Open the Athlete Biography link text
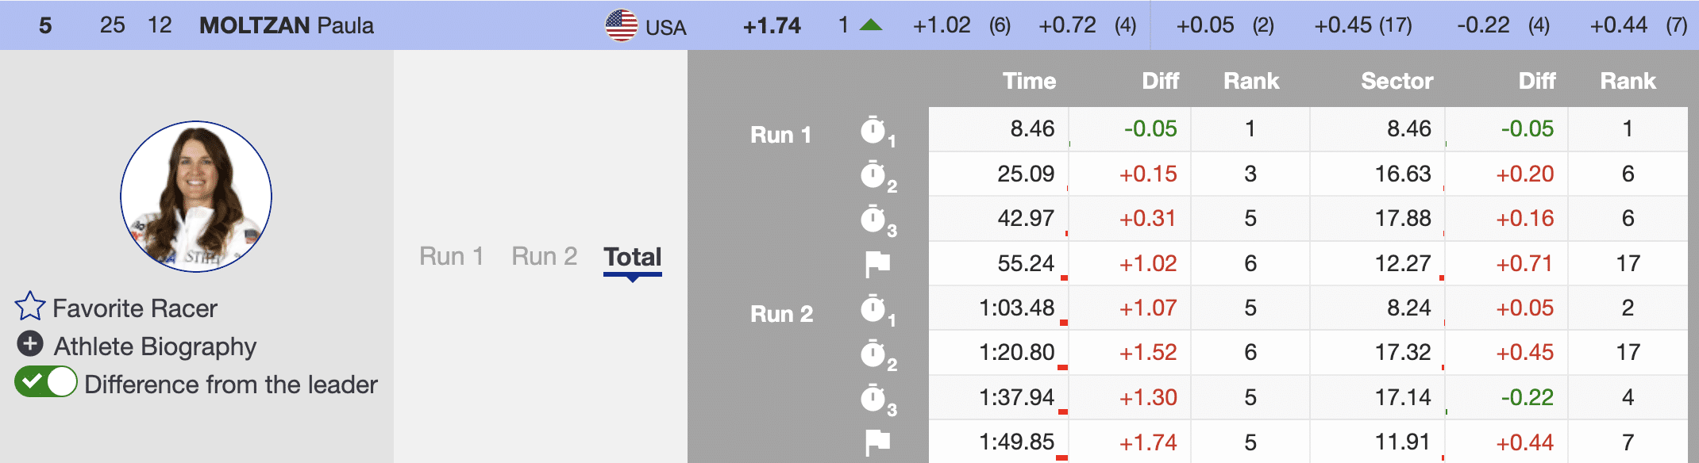The height and width of the screenshot is (463, 1699). [155, 346]
